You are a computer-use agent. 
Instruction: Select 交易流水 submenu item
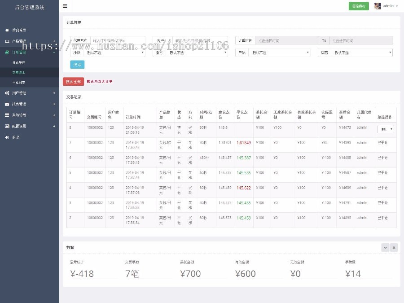pos(19,72)
